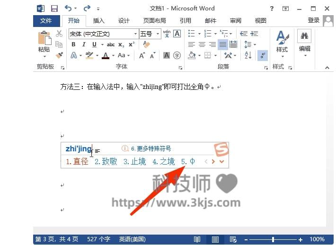The height and width of the screenshot is (245, 336).
Task: Open the font color dropdown arrow
Action: point(113,56)
